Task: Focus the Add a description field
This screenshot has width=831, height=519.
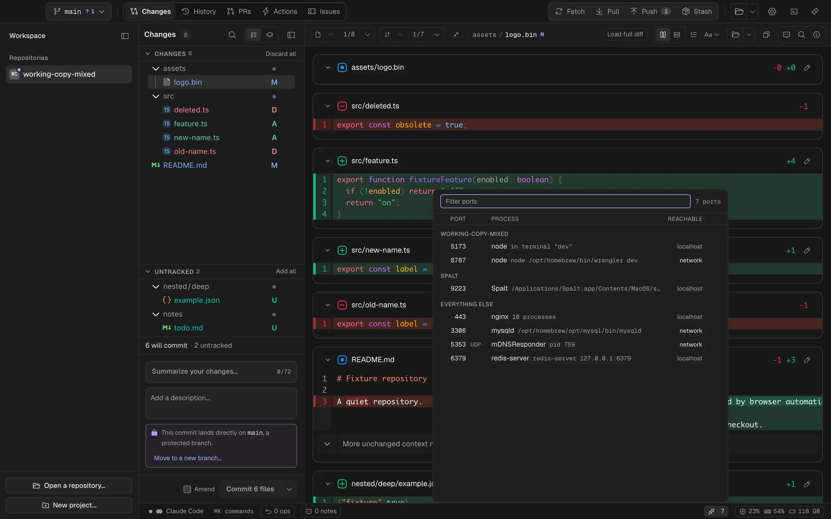Action: (221, 403)
